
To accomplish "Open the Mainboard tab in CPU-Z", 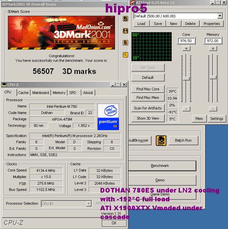I will click(41, 93).
